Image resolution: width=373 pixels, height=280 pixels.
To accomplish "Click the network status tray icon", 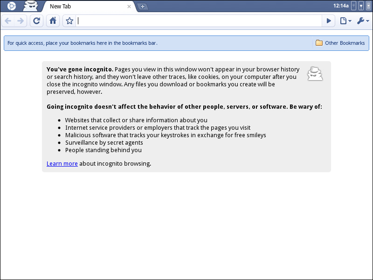I will [361, 6].
